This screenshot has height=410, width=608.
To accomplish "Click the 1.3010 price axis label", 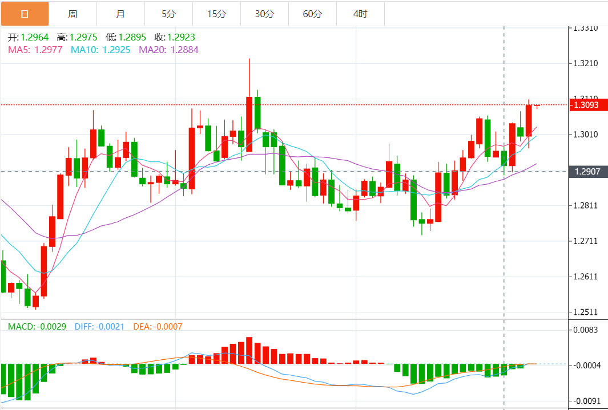I will [x=586, y=135].
